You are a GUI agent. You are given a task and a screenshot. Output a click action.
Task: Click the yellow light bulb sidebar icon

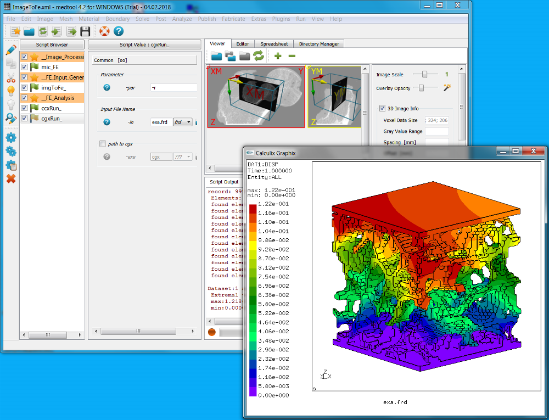pyautogui.click(x=11, y=91)
